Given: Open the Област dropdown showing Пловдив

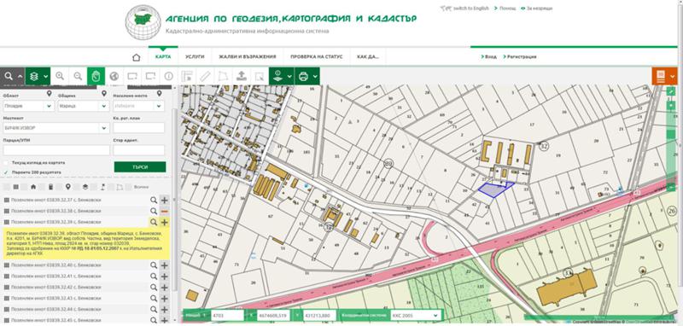Looking at the screenshot, I should point(28,106).
